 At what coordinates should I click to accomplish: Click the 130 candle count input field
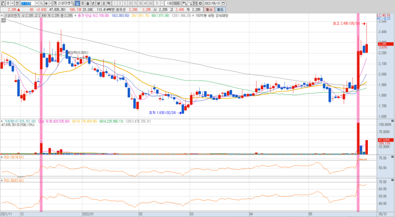[x=169, y=3]
